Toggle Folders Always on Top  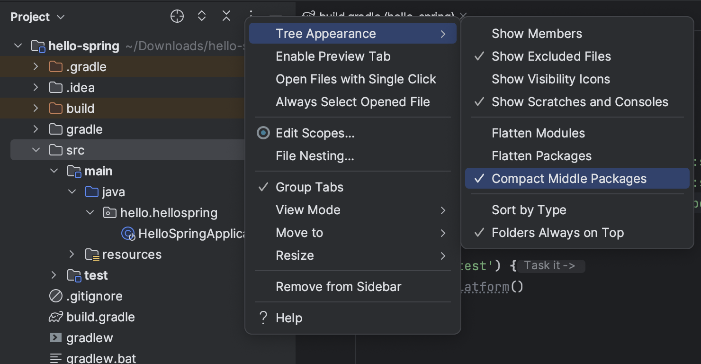557,233
